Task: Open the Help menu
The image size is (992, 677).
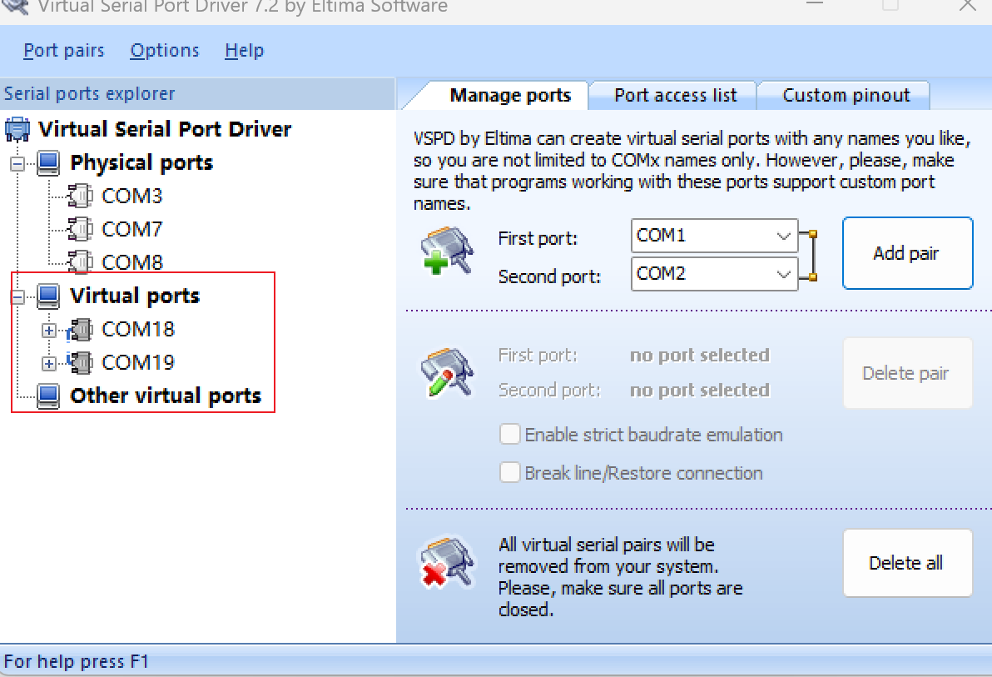Action: pyautogui.click(x=244, y=51)
